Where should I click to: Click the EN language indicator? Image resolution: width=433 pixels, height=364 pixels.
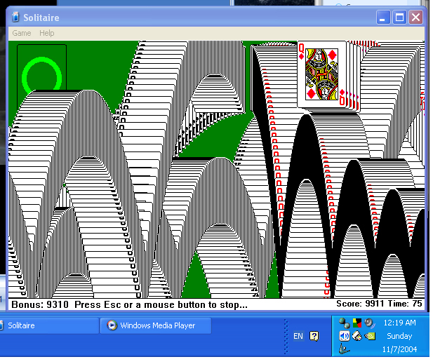pyautogui.click(x=298, y=336)
